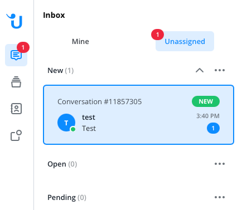Open the Contacts address book icon
Image resolution: width=242 pixels, height=210 pixels.
click(x=16, y=109)
